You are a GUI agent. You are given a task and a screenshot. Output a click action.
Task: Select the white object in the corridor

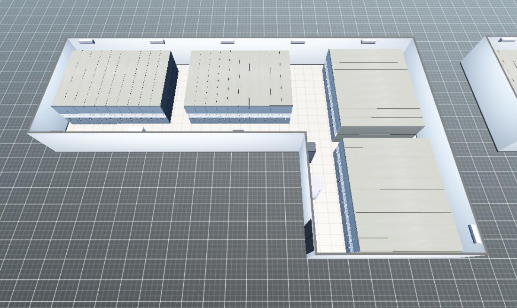click(319, 186)
